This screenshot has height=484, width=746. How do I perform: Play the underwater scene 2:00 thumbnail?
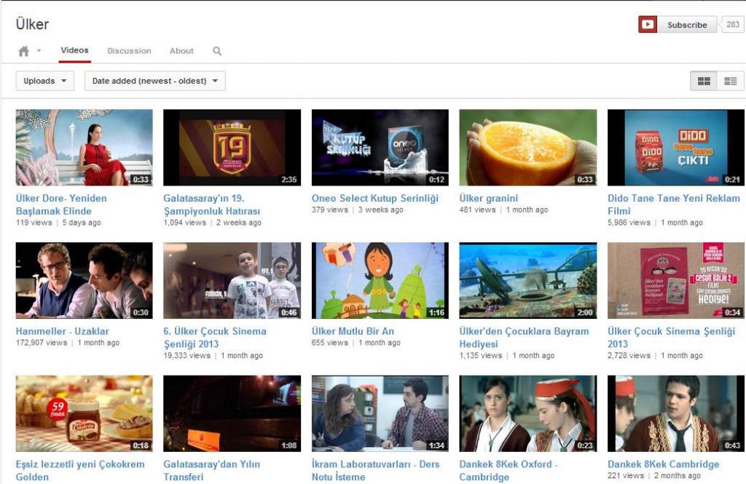tap(528, 280)
